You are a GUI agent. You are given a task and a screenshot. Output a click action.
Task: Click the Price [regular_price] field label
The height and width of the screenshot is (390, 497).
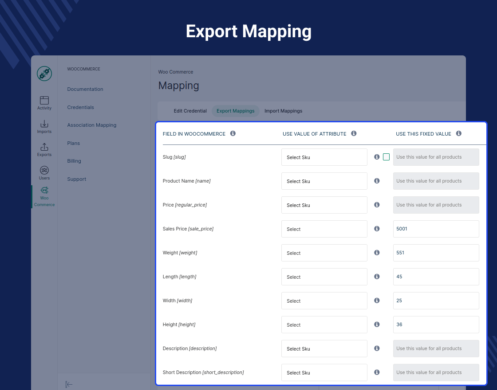pyautogui.click(x=185, y=205)
